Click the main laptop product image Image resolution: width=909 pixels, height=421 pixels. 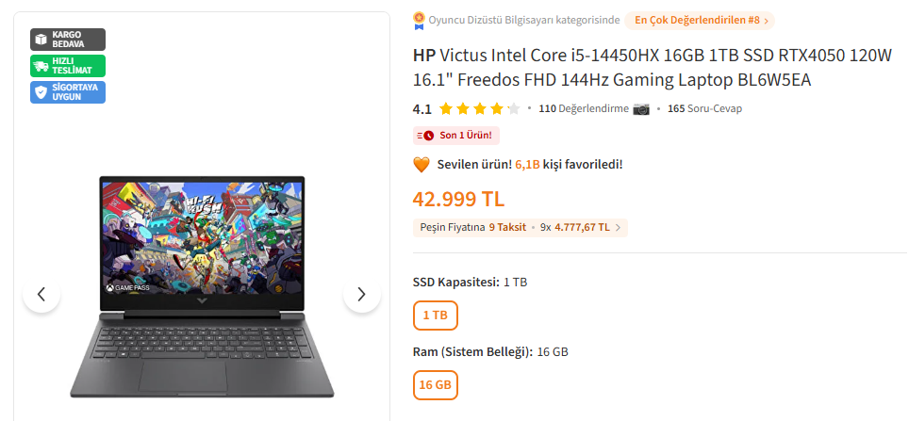click(202, 283)
